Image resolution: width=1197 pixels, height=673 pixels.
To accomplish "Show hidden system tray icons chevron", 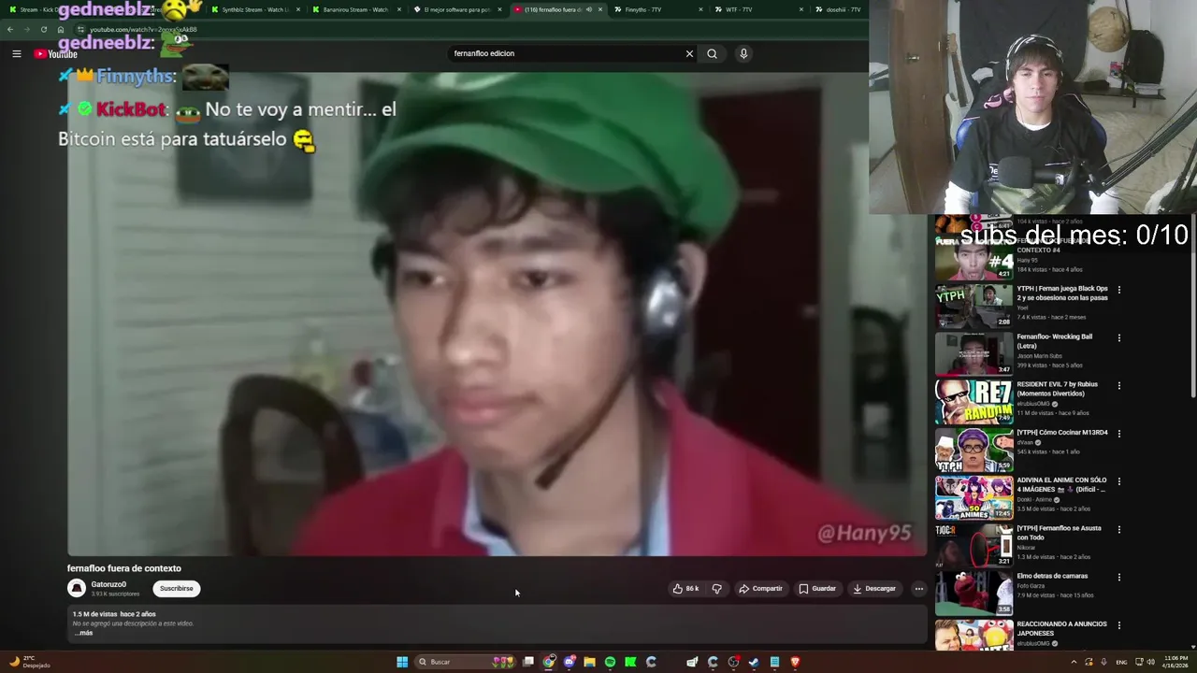I will [x=1074, y=662].
